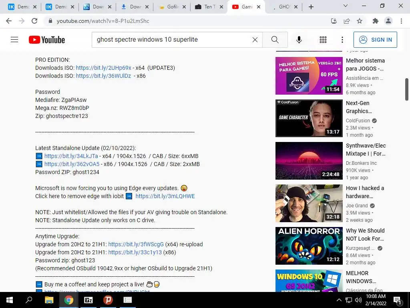Open the Windows Start menu
The height and width of the screenshot is (308, 410).
click(10, 300)
